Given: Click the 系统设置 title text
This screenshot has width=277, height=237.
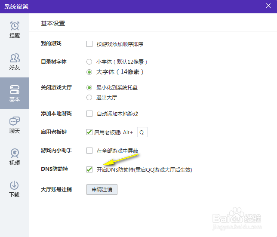Looking at the screenshot, I should [x=16, y=6].
